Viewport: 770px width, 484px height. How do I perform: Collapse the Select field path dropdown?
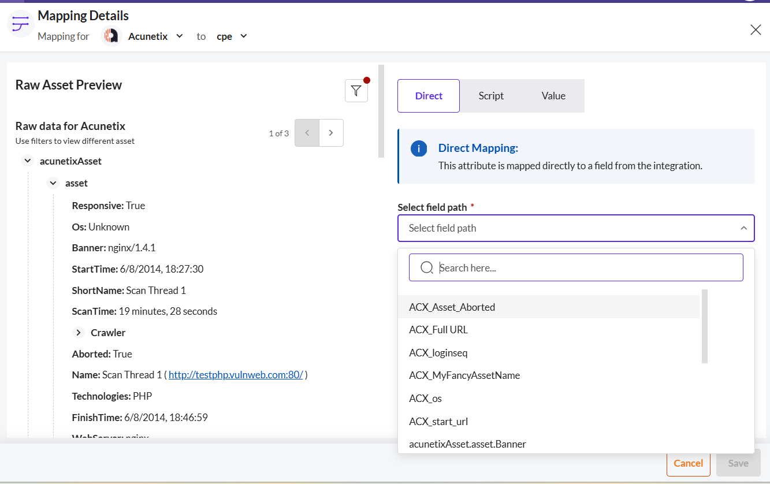(743, 228)
